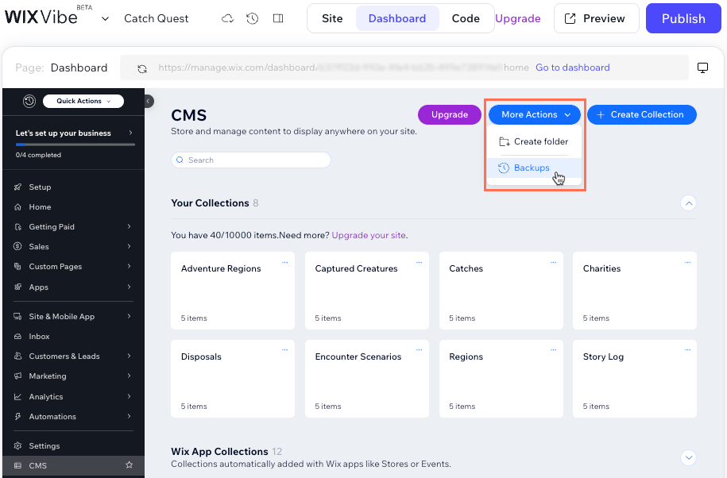727x478 pixels.
Task: Open Captured Creatures more options menu
Action: 420,263
